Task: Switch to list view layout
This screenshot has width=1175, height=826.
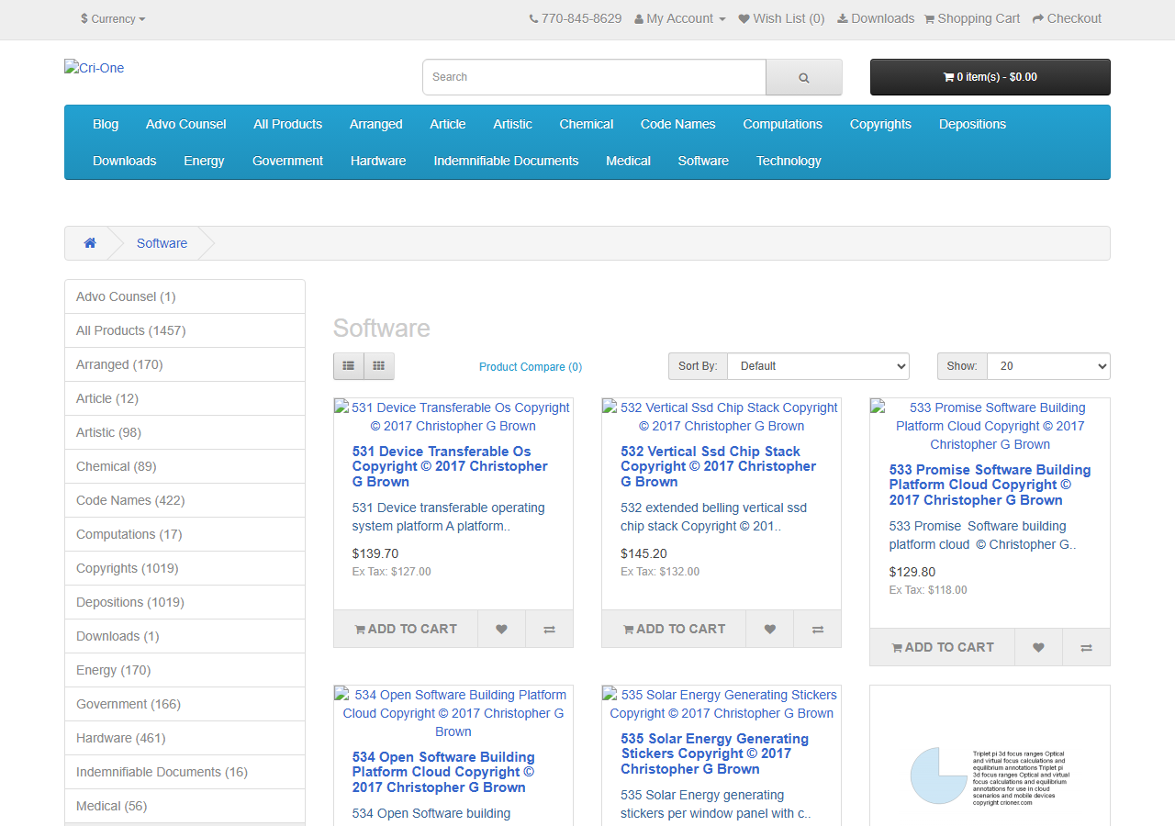Action: click(349, 366)
